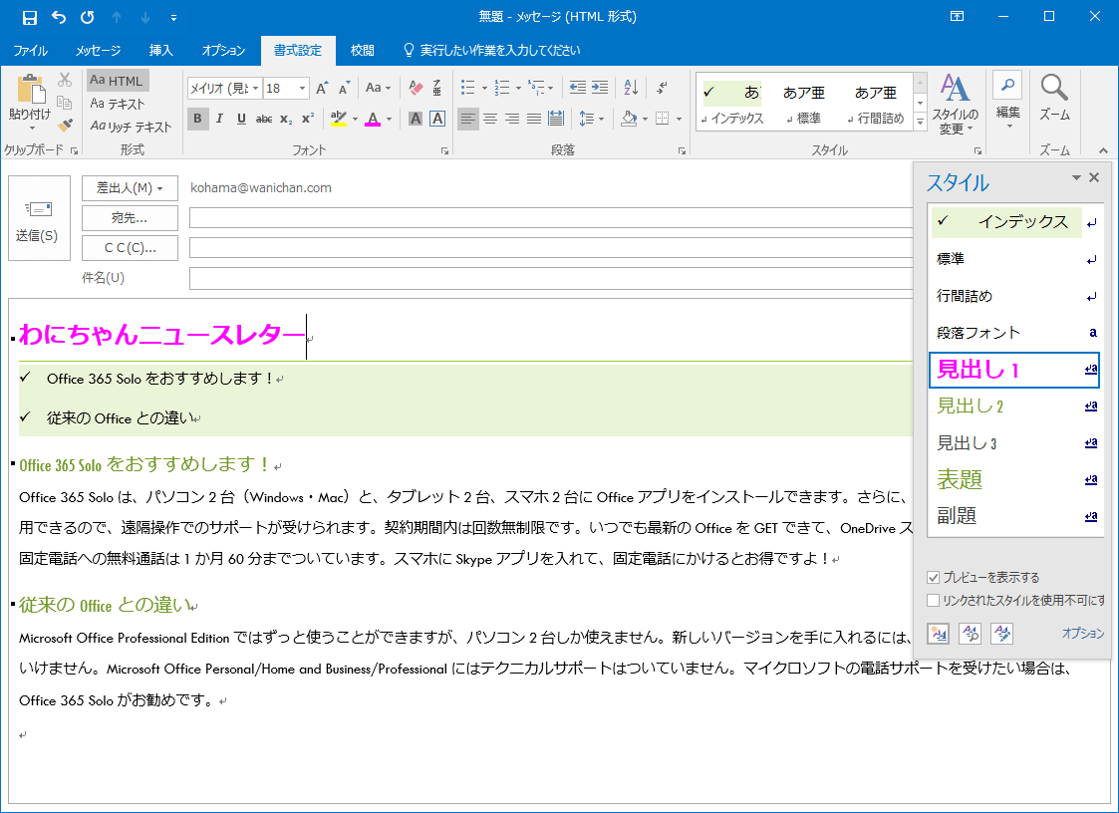Click the オプション link in styles pane
The image size is (1119, 813).
tap(1082, 634)
